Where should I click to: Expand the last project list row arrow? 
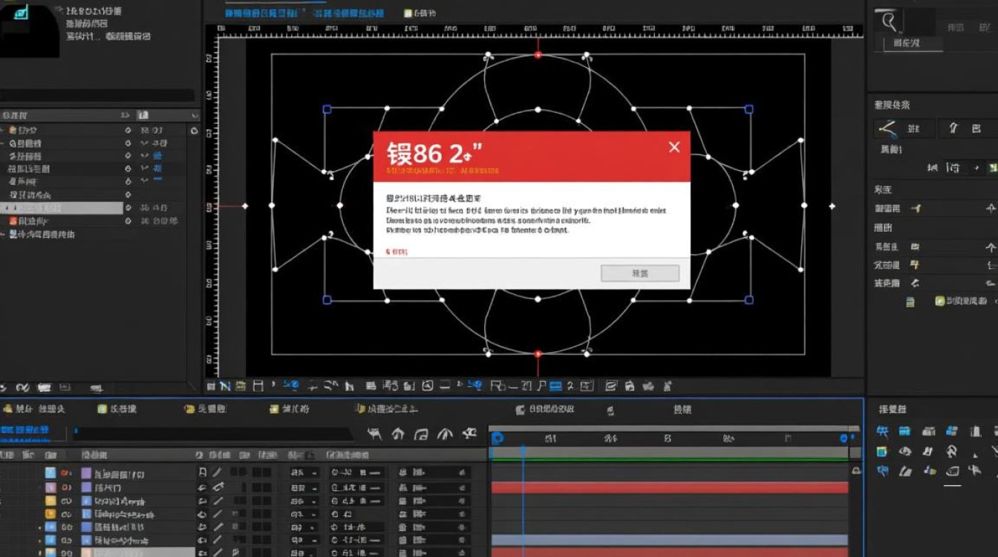pos(3,235)
